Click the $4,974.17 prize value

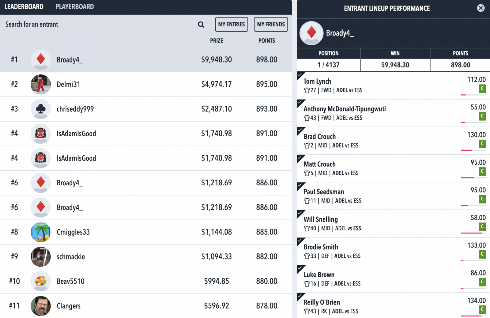[x=217, y=84]
